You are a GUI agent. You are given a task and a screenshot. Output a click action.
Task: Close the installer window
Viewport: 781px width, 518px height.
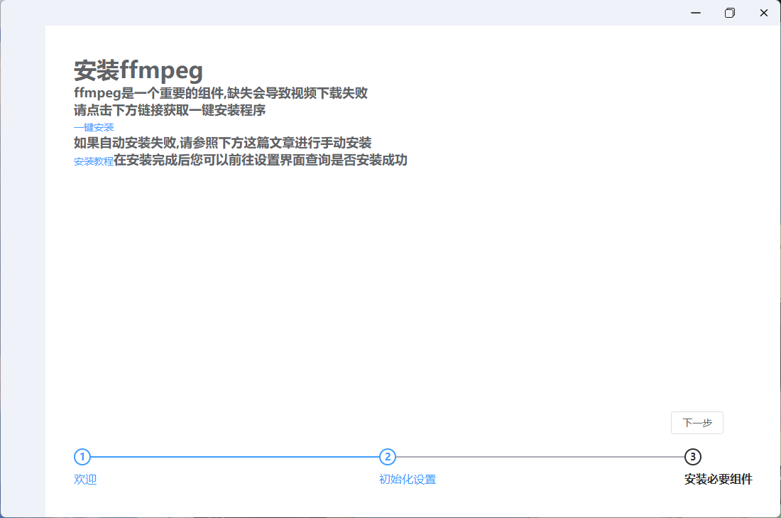click(x=763, y=13)
